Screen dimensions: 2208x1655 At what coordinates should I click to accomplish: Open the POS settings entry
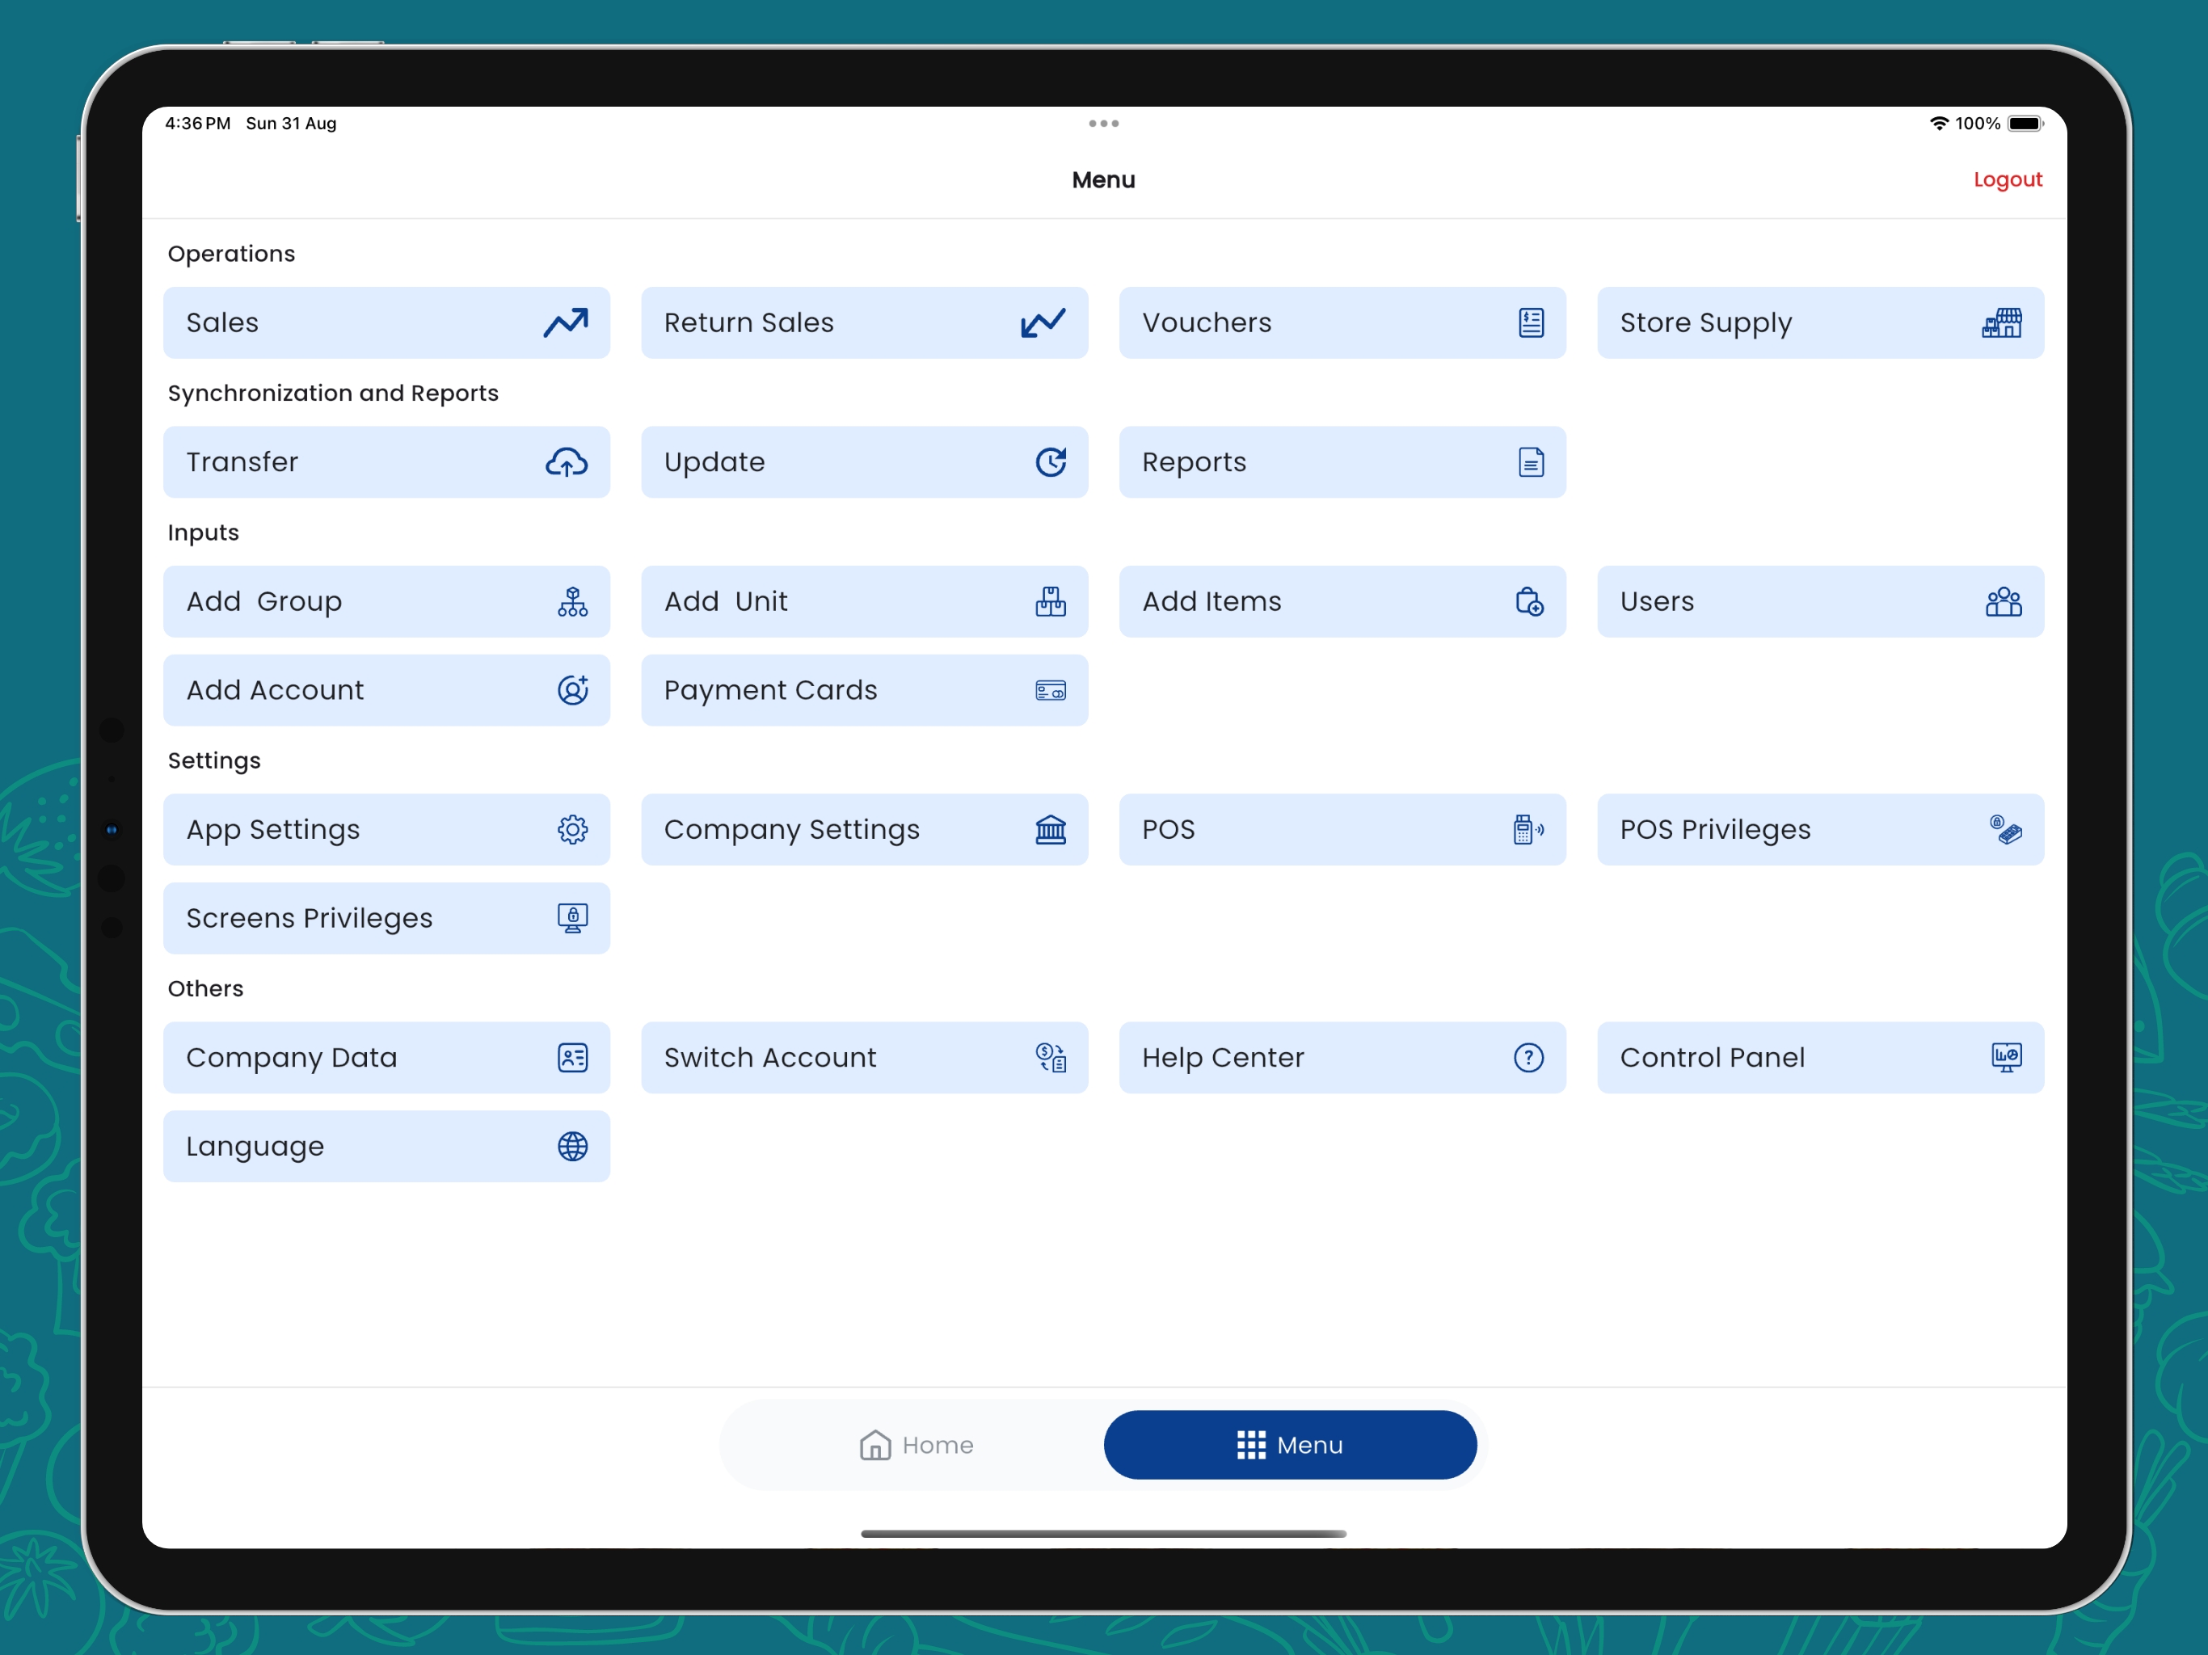click(1342, 829)
